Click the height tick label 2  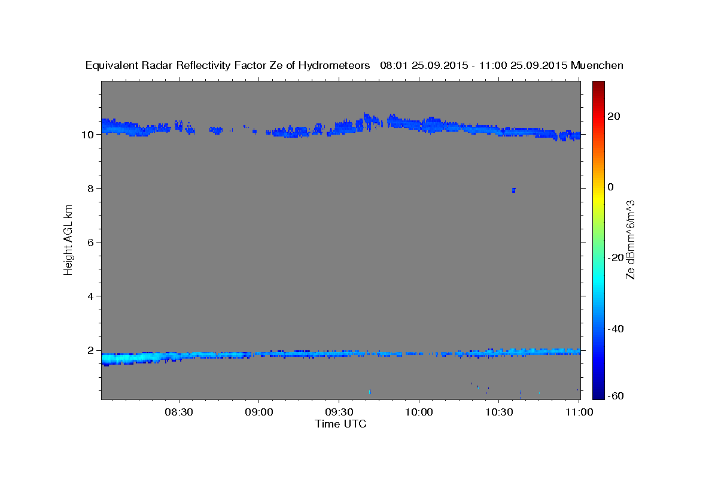(x=91, y=350)
